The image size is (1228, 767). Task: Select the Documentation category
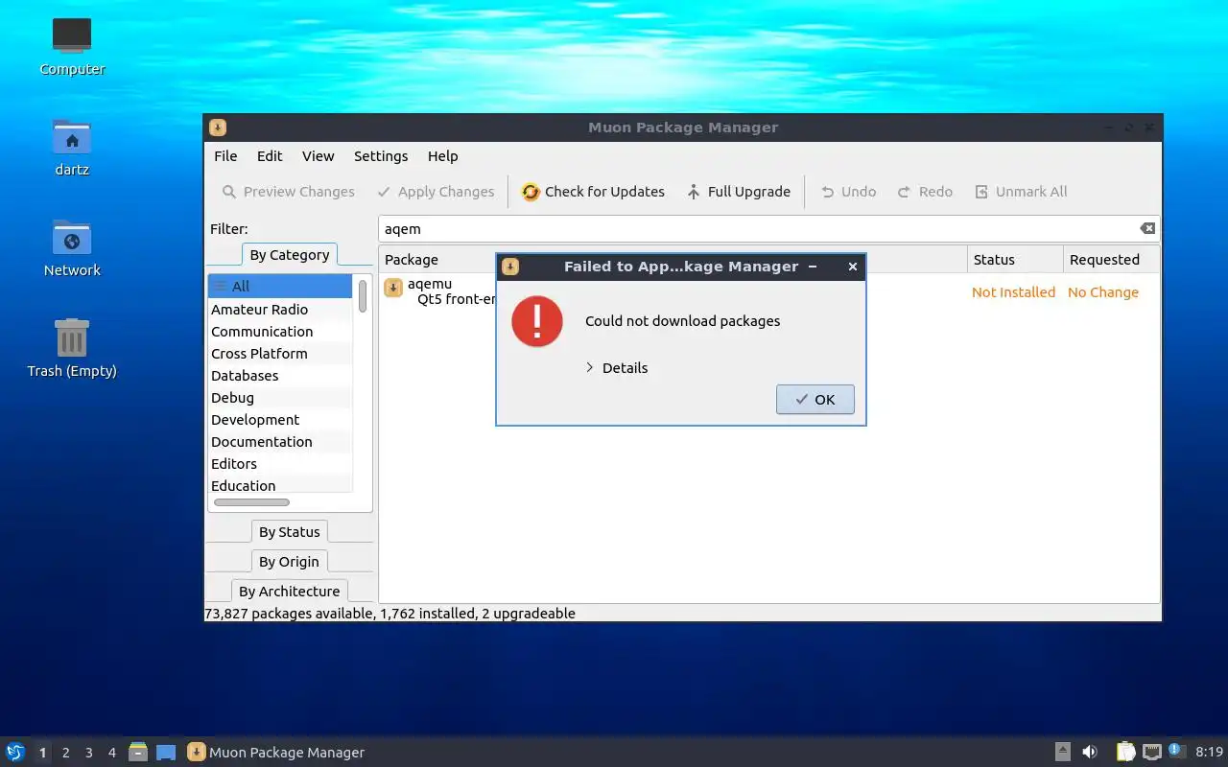(280, 442)
